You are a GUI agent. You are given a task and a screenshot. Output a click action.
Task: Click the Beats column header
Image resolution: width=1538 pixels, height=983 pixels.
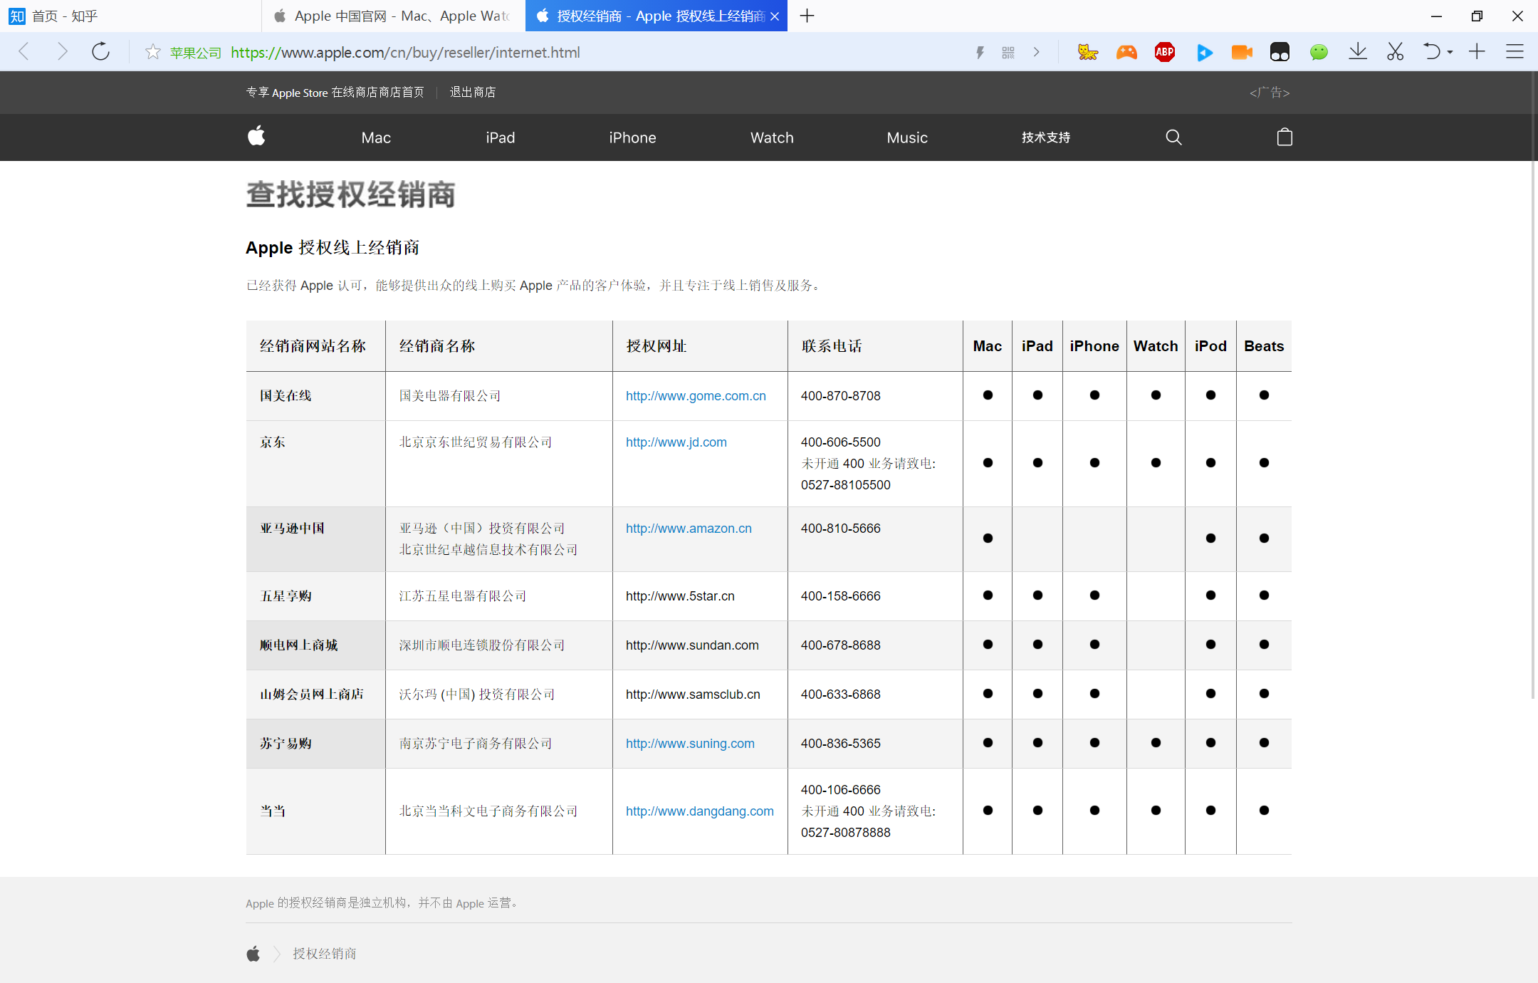(1264, 346)
